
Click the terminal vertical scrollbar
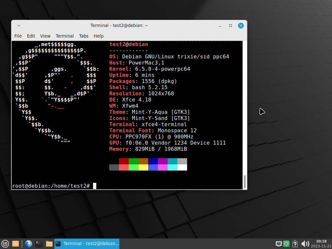[x=245, y=182]
